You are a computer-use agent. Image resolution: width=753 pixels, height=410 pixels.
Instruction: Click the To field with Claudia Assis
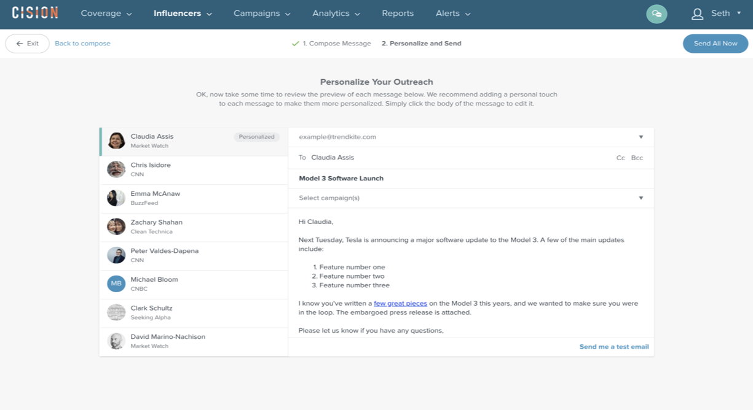coord(471,158)
